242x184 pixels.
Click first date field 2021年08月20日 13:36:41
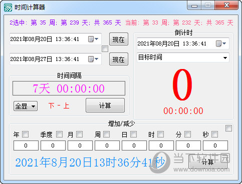56,39
